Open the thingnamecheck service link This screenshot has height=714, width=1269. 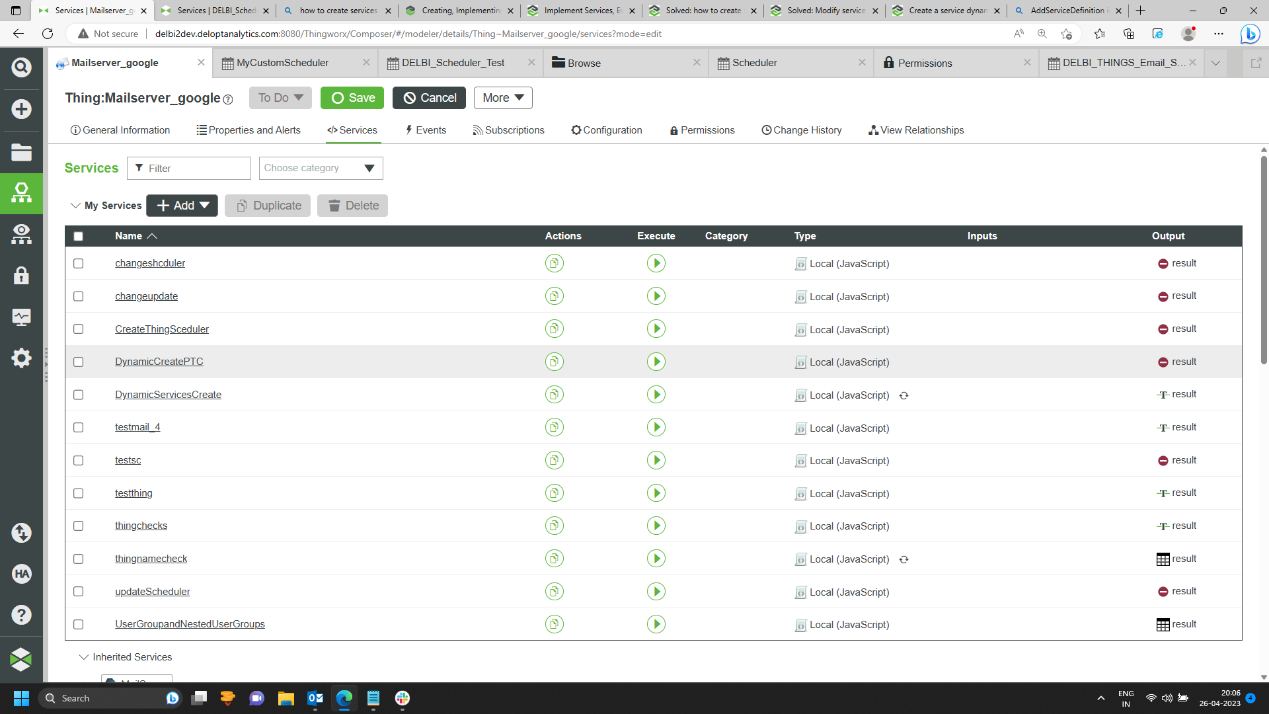151,559
